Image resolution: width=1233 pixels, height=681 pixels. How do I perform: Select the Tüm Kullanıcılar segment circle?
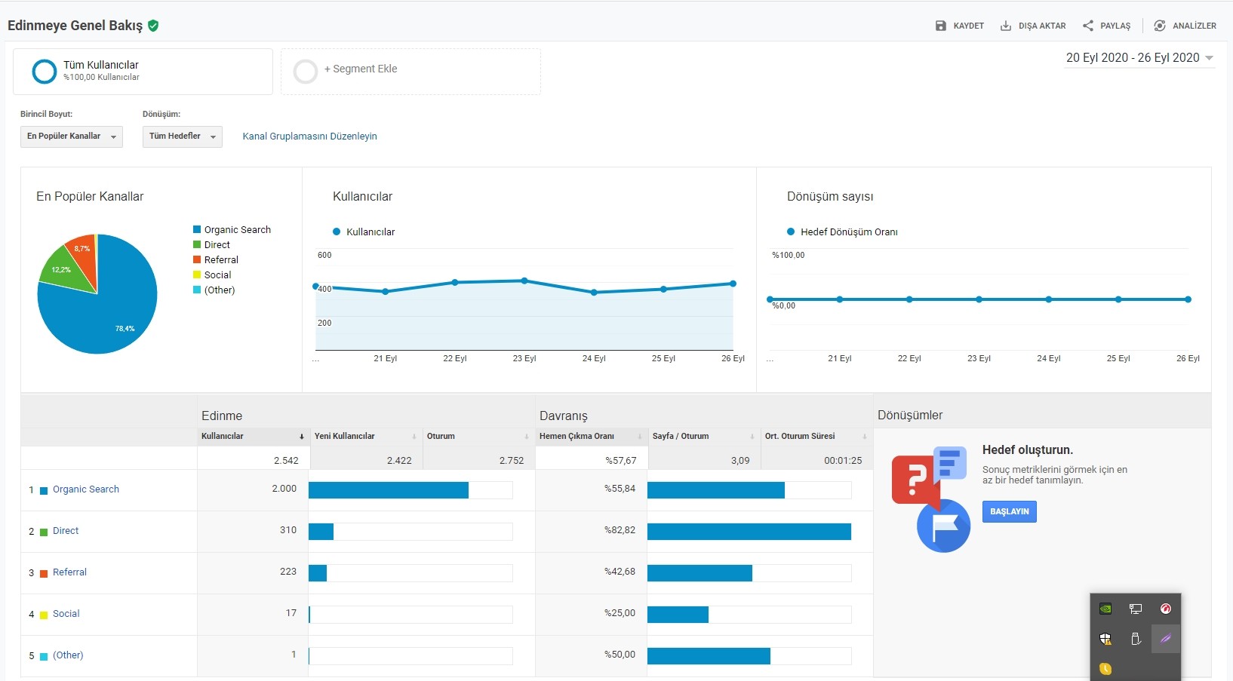coord(45,72)
